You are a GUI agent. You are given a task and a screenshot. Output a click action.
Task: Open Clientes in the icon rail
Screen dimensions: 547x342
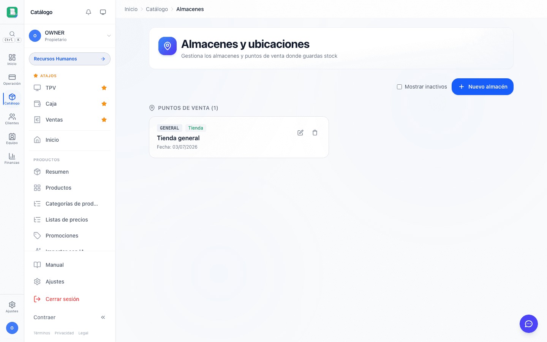click(x=12, y=119)
